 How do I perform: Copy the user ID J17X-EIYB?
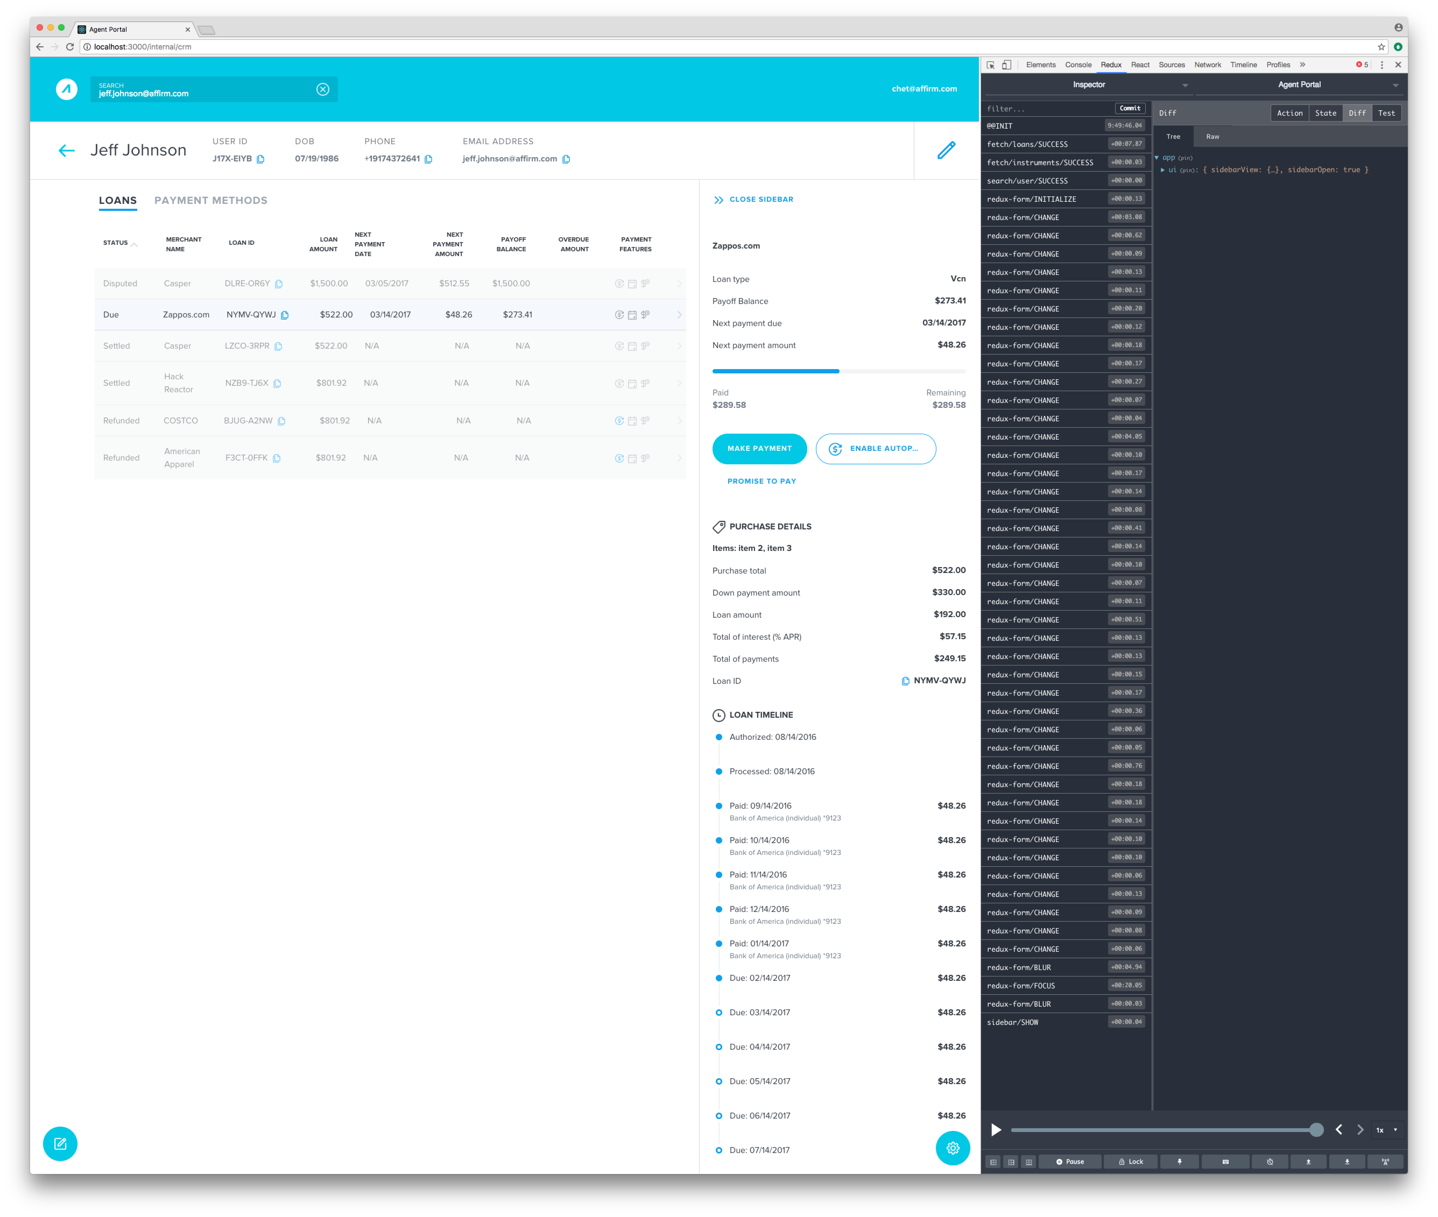point(261,159)
